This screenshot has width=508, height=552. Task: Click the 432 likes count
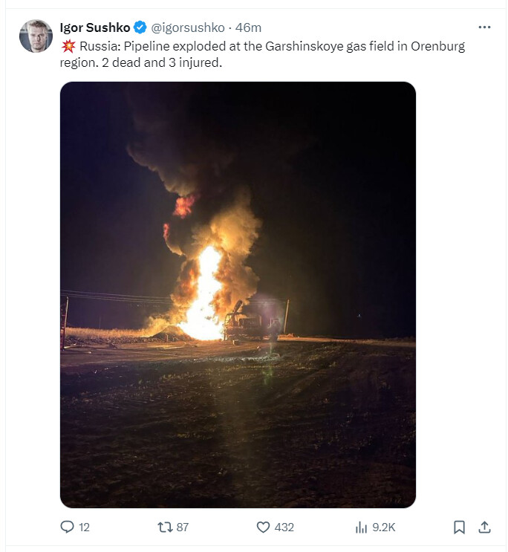point(284,527)
